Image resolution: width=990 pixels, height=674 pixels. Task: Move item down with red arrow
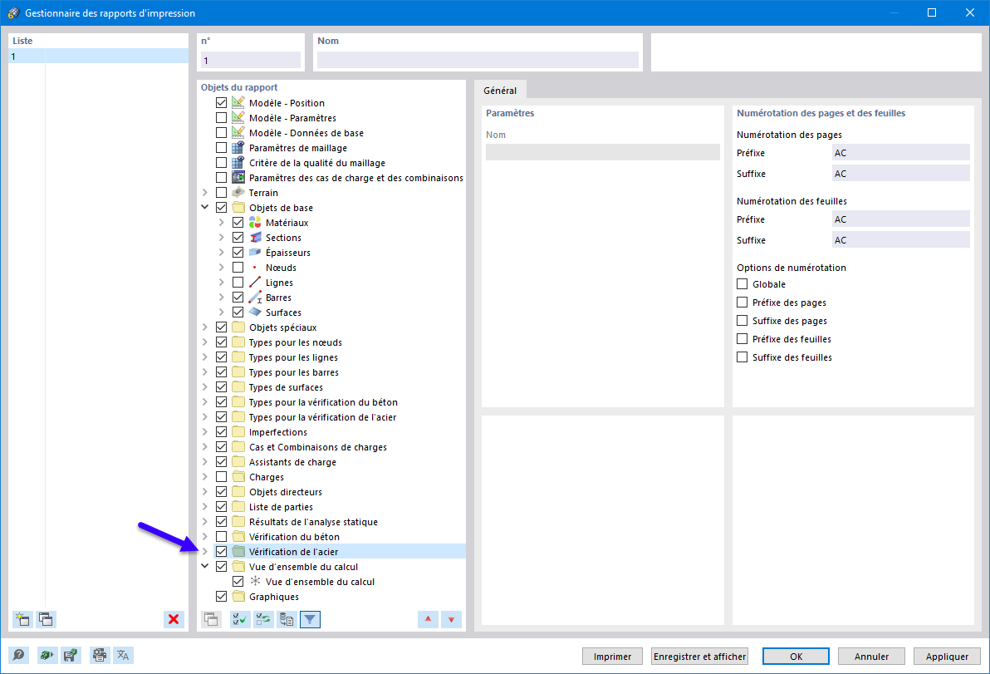point(452,620)
